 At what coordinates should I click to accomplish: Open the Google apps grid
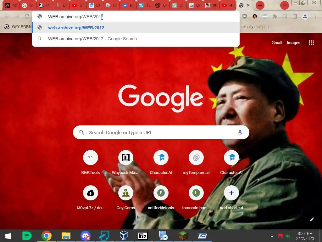[311, 43]
